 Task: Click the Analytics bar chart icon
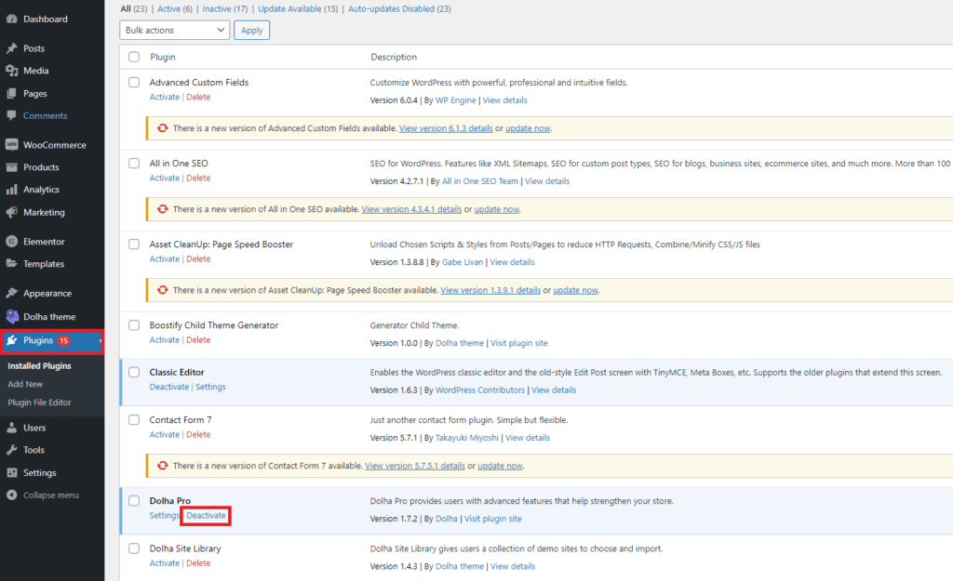(11, 190)
